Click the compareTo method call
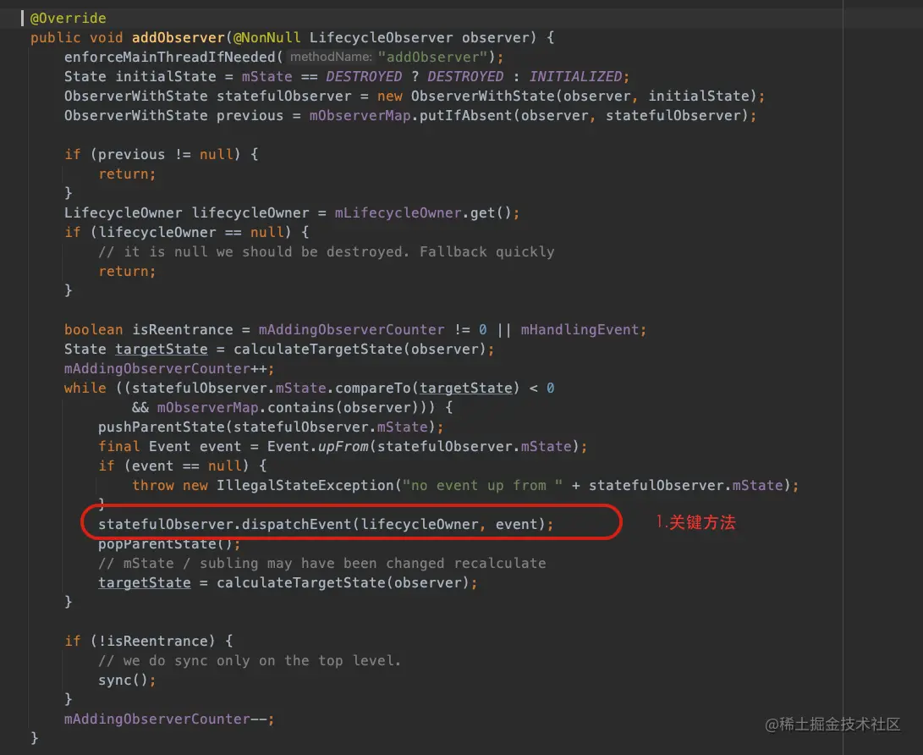 [x=373, y=389]
